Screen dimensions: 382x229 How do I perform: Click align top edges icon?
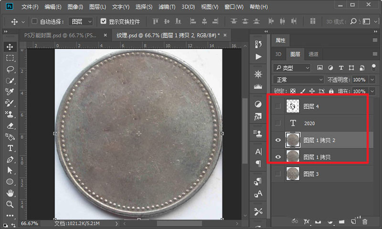[x=156, y=21]
